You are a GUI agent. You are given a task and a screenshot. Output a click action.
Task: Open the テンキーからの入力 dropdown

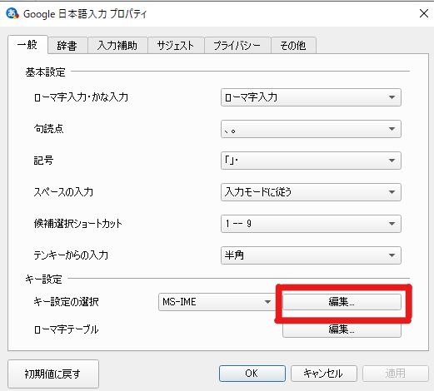[x=311, y=255]
